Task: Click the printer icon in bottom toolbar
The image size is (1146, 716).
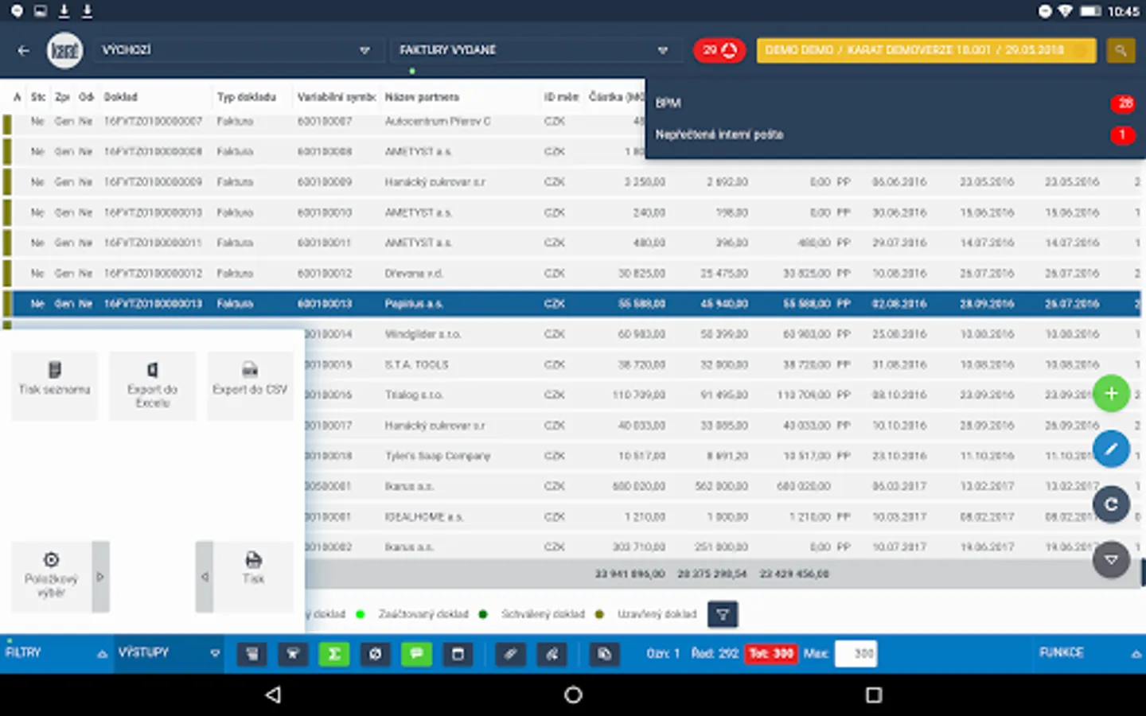Action: [x=252, y=654]
